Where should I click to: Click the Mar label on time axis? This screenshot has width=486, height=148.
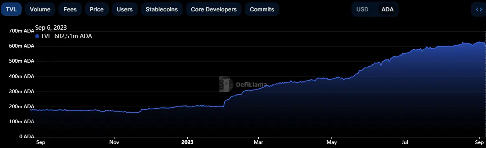tap(258, 142)
